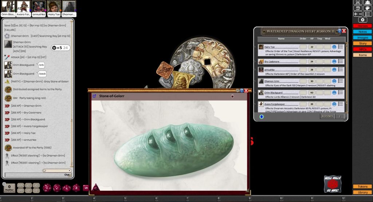373x202 pixels.
Task: Click the Modifier value box
Action: (x=9, y=188)
